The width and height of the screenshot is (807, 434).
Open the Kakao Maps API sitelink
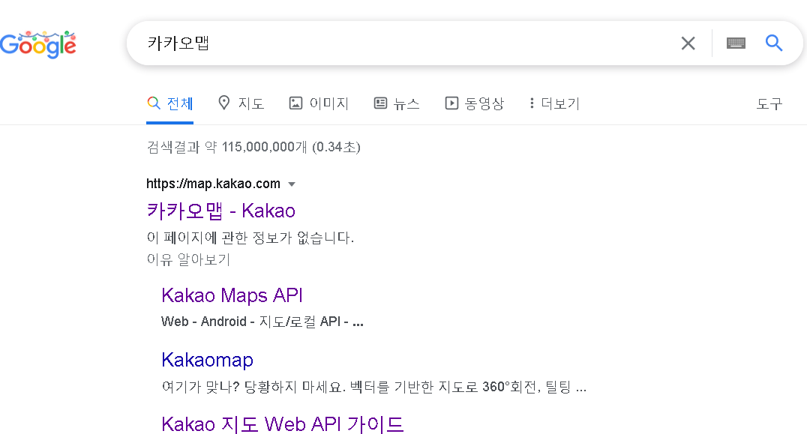[x=232, y=295]
